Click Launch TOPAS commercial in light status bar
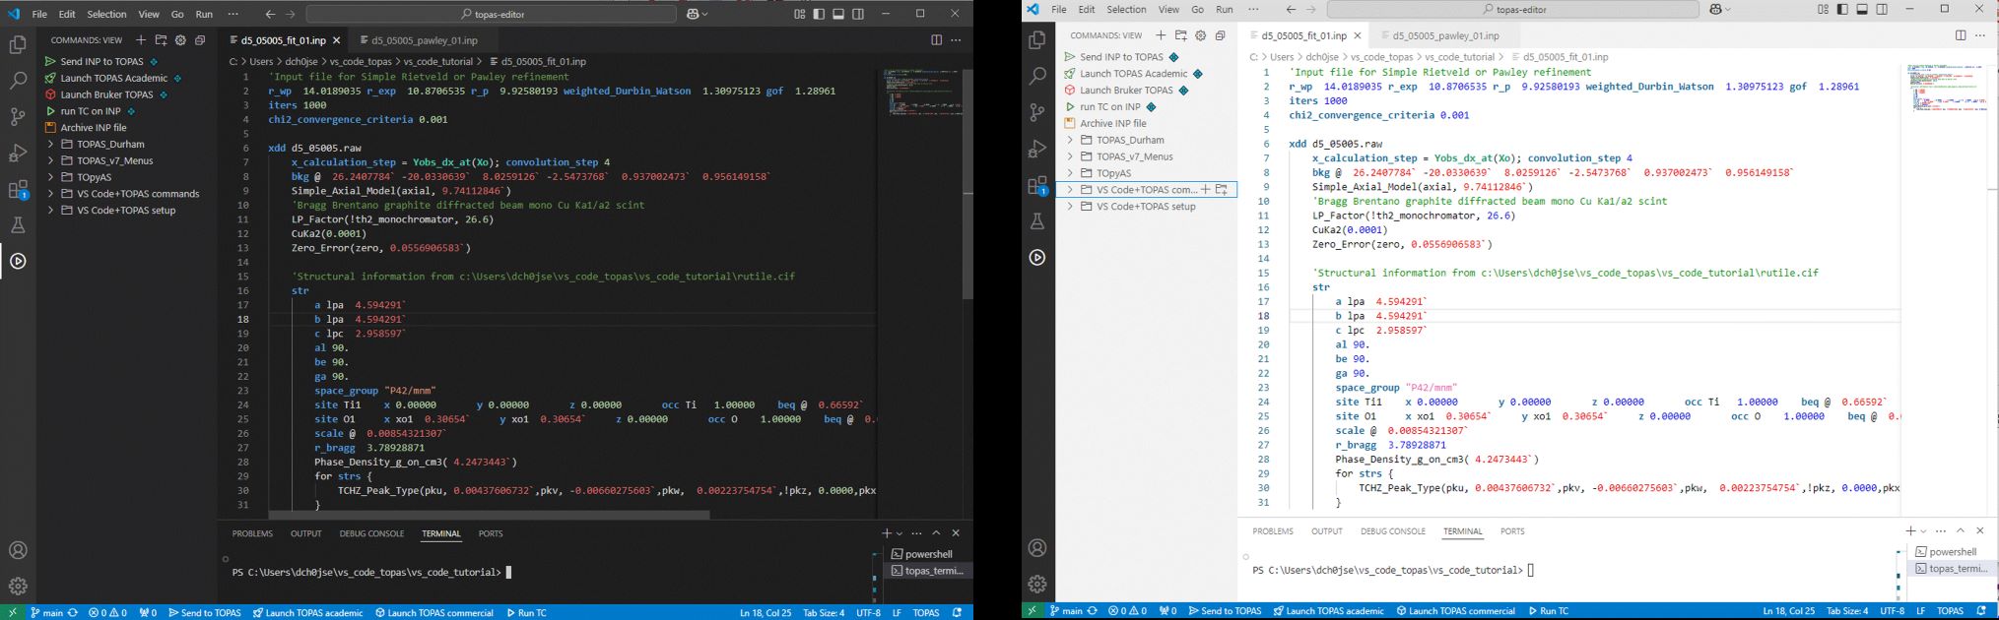 click(x=1455, y=611)
